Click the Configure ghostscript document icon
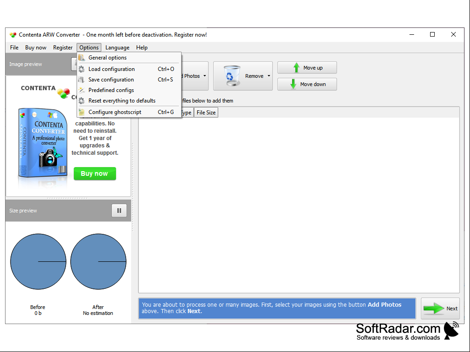Image resolution: width=470 pixels, height=352 pixels. pyautogui.click(x=82, y=112)
